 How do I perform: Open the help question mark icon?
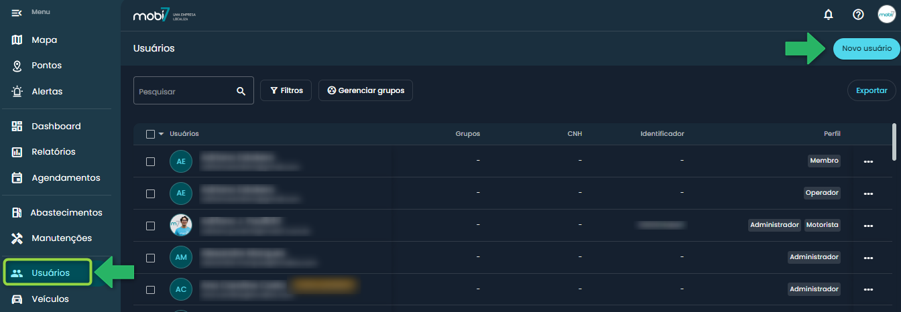tap(857, 14)
